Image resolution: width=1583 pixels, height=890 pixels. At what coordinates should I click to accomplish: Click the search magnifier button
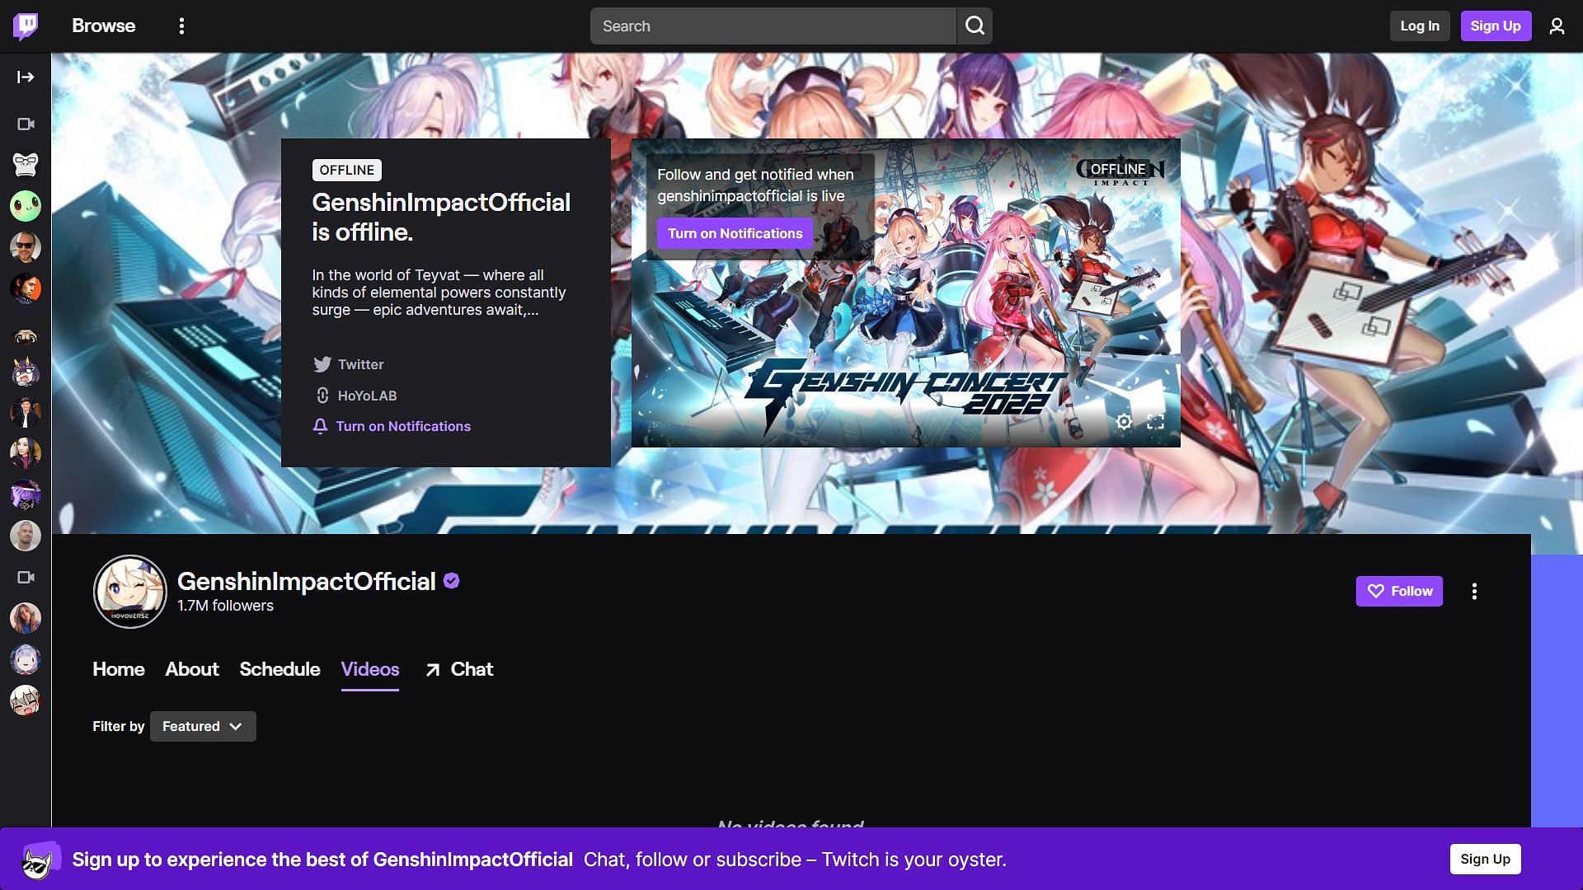coord(975,26)
